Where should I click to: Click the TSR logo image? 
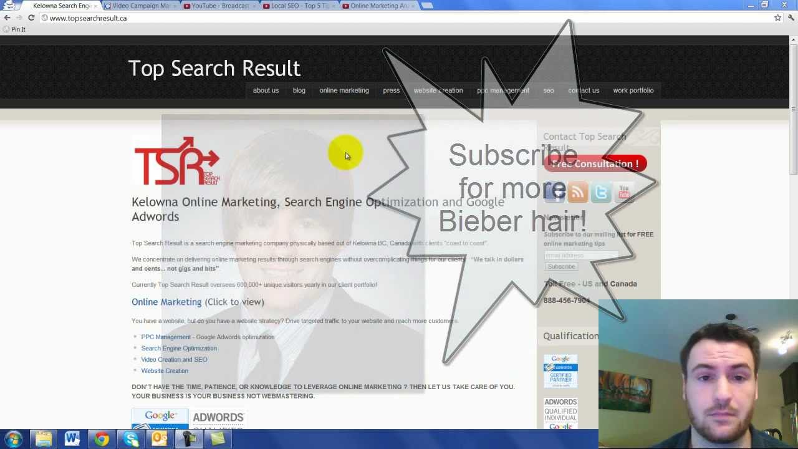coord(177,161)
